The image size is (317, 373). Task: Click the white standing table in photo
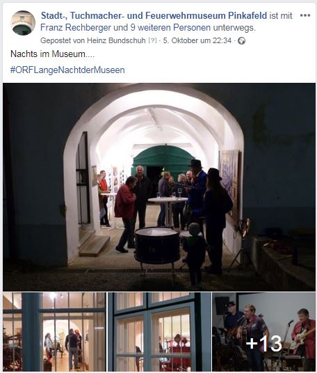tap(168, 211)
